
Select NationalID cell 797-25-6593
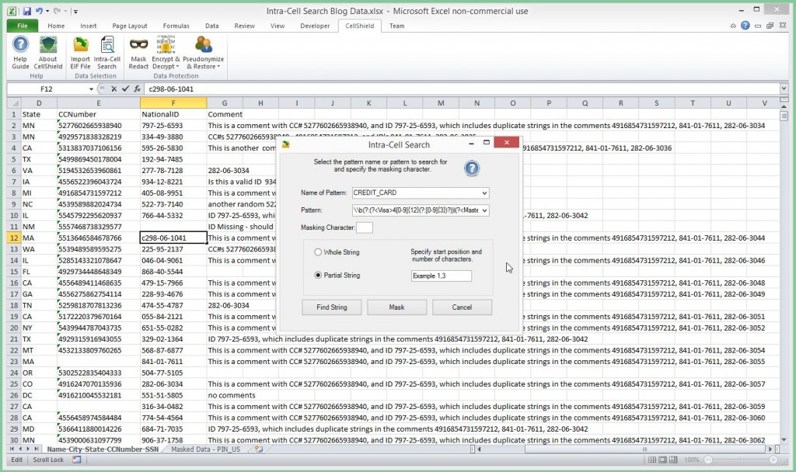(173, 125)
